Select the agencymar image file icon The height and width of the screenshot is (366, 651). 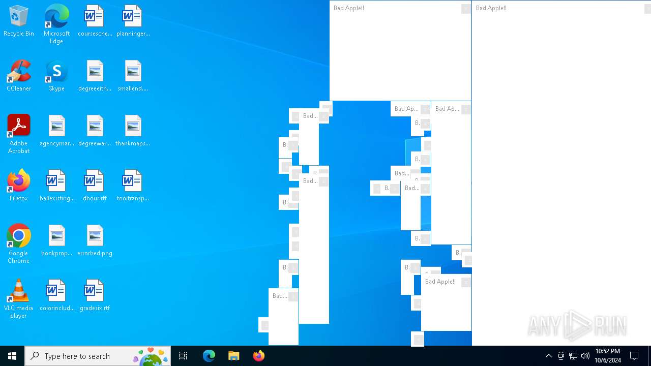pos(56,131)
